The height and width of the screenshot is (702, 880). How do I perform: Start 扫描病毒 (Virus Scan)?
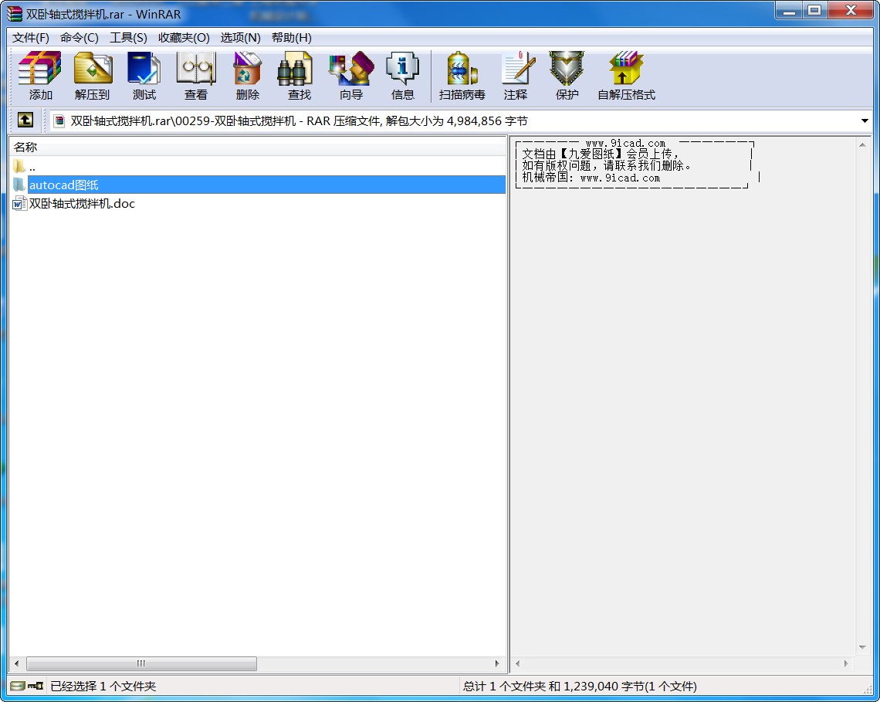coord(462,76)
